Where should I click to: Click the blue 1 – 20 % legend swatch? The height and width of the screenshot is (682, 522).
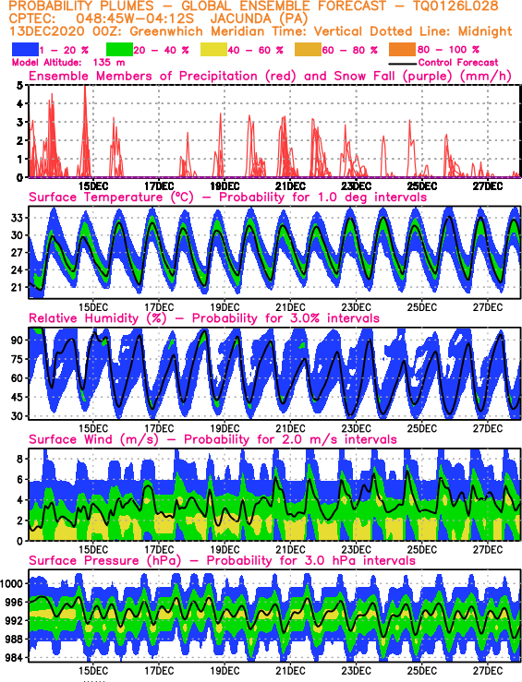tap(26, 50)
